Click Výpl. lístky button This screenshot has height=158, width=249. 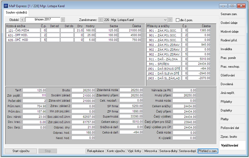(134, 151)
